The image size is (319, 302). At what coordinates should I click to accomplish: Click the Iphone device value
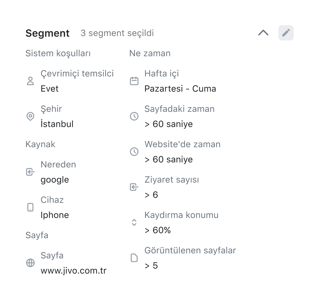pos(55,215)
